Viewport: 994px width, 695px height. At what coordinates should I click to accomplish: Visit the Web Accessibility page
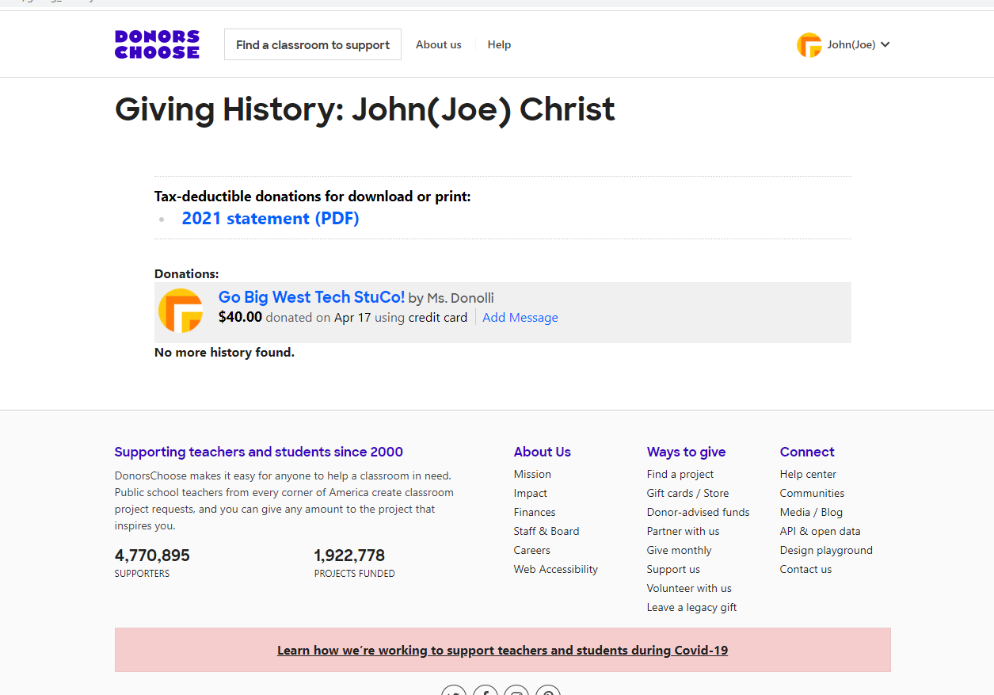pyautogui.click(x=555, y=569)
